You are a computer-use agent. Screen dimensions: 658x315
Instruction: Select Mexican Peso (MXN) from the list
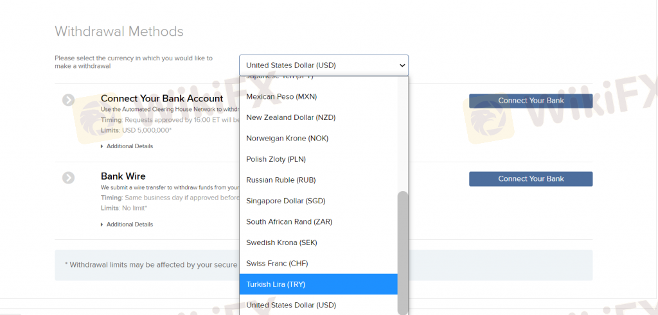[281, 96]
